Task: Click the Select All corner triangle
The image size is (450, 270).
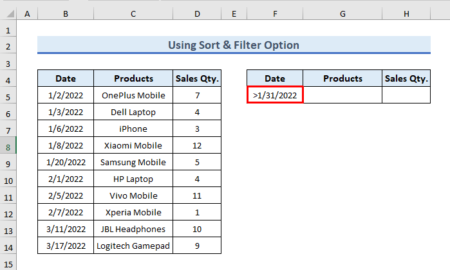Action: pyautogui.click(x=8, y=14)
